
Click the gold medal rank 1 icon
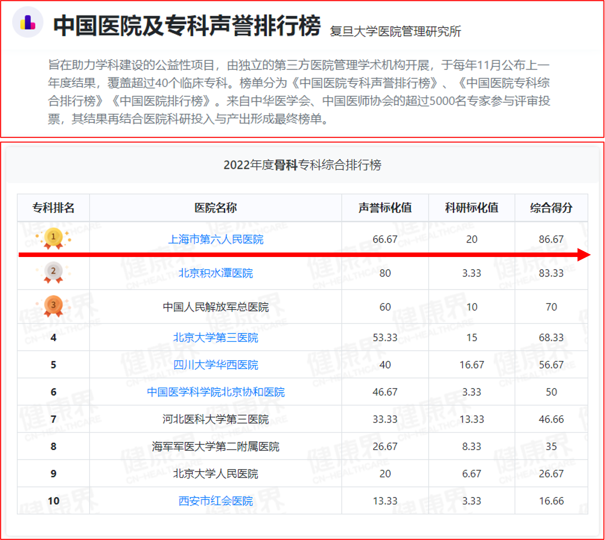53,238
